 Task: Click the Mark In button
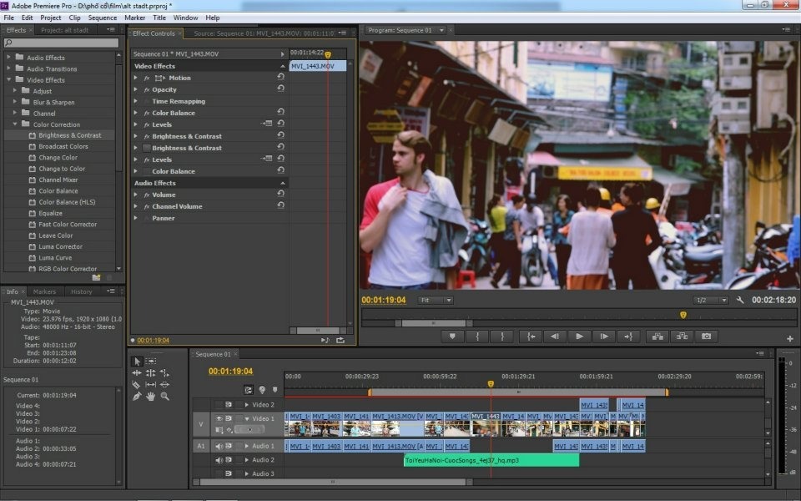point(477,337)
